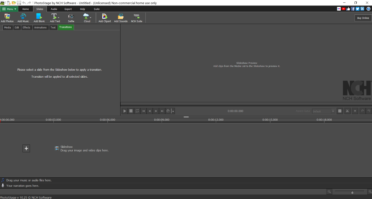Click the Add Clipart icon
Screen dimensions: 372x199
click(x=105, y=18)
